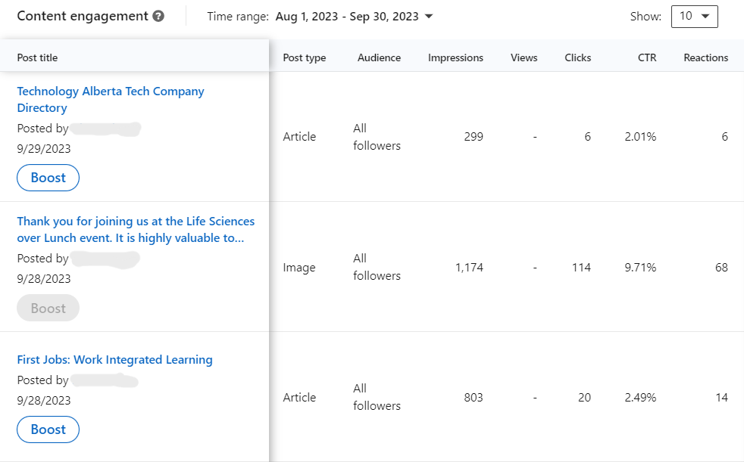
Task: Open First Jobs: Work Integrated Learning post
Action: tap(114, 360)
